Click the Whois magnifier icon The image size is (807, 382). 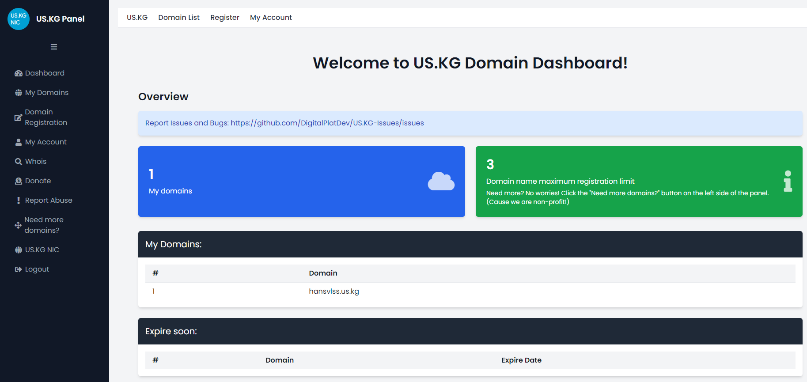click(x=19, y=162)
